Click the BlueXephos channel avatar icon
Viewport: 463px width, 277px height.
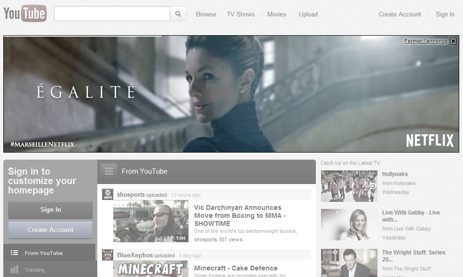point(108,255)
